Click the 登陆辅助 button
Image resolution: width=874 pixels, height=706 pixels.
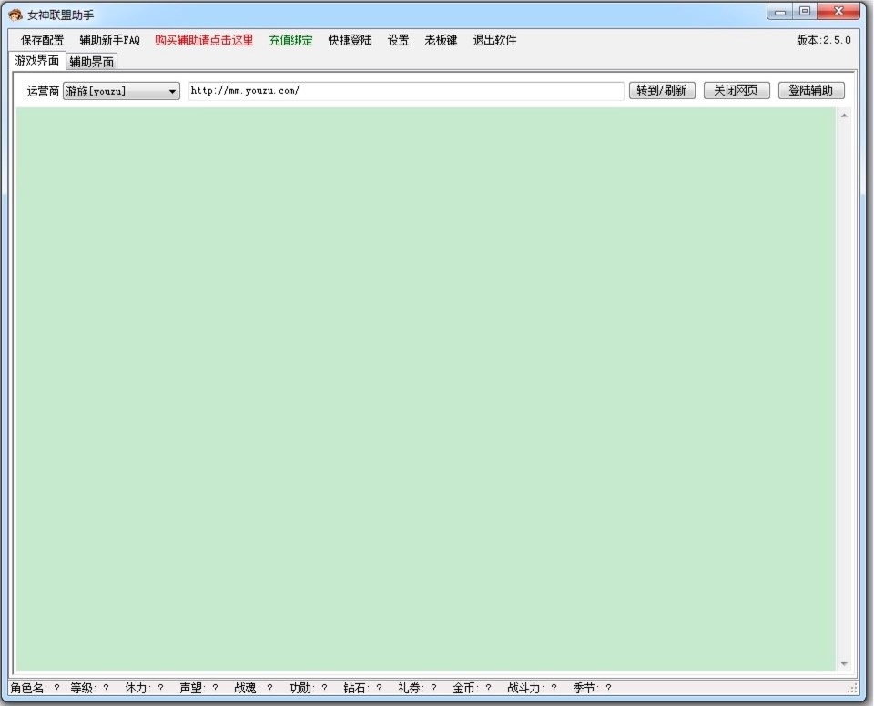click(x=811, y=90)
